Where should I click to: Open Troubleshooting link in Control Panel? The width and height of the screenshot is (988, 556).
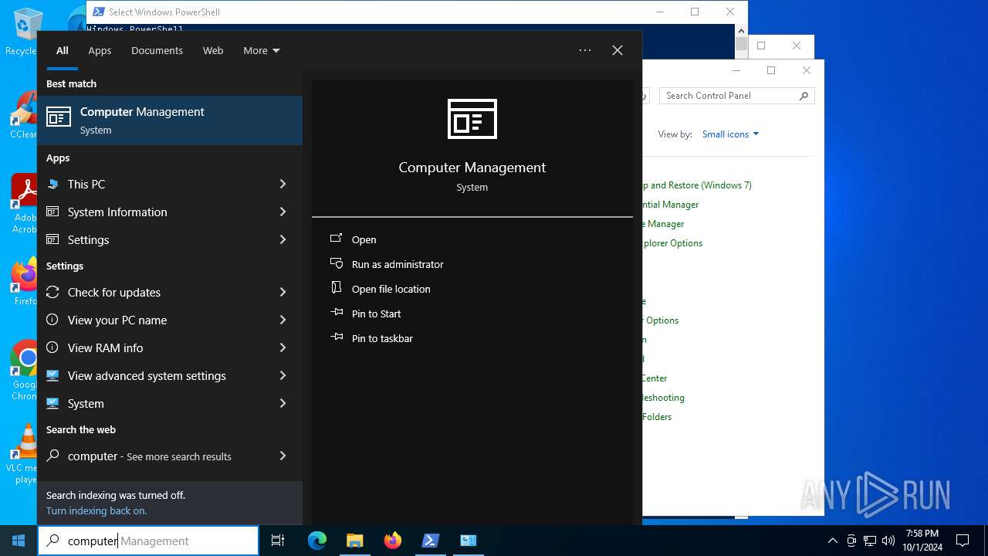pos(664,398)
